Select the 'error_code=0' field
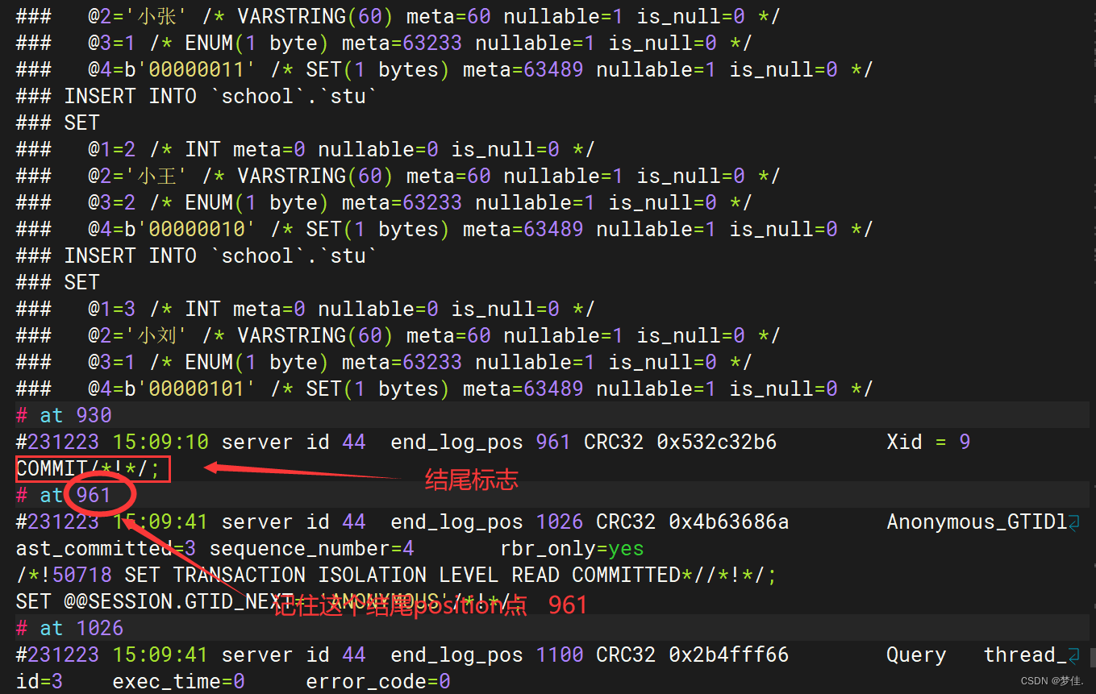 pyautogui.click(x=377, y=682)
